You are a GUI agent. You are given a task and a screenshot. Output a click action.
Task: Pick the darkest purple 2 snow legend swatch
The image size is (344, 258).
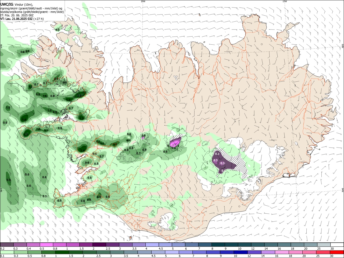point(99,245)
